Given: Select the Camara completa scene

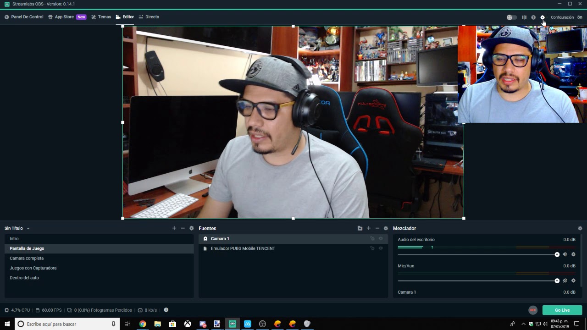Looking at the screenshot, I should (x=99, y=258).
